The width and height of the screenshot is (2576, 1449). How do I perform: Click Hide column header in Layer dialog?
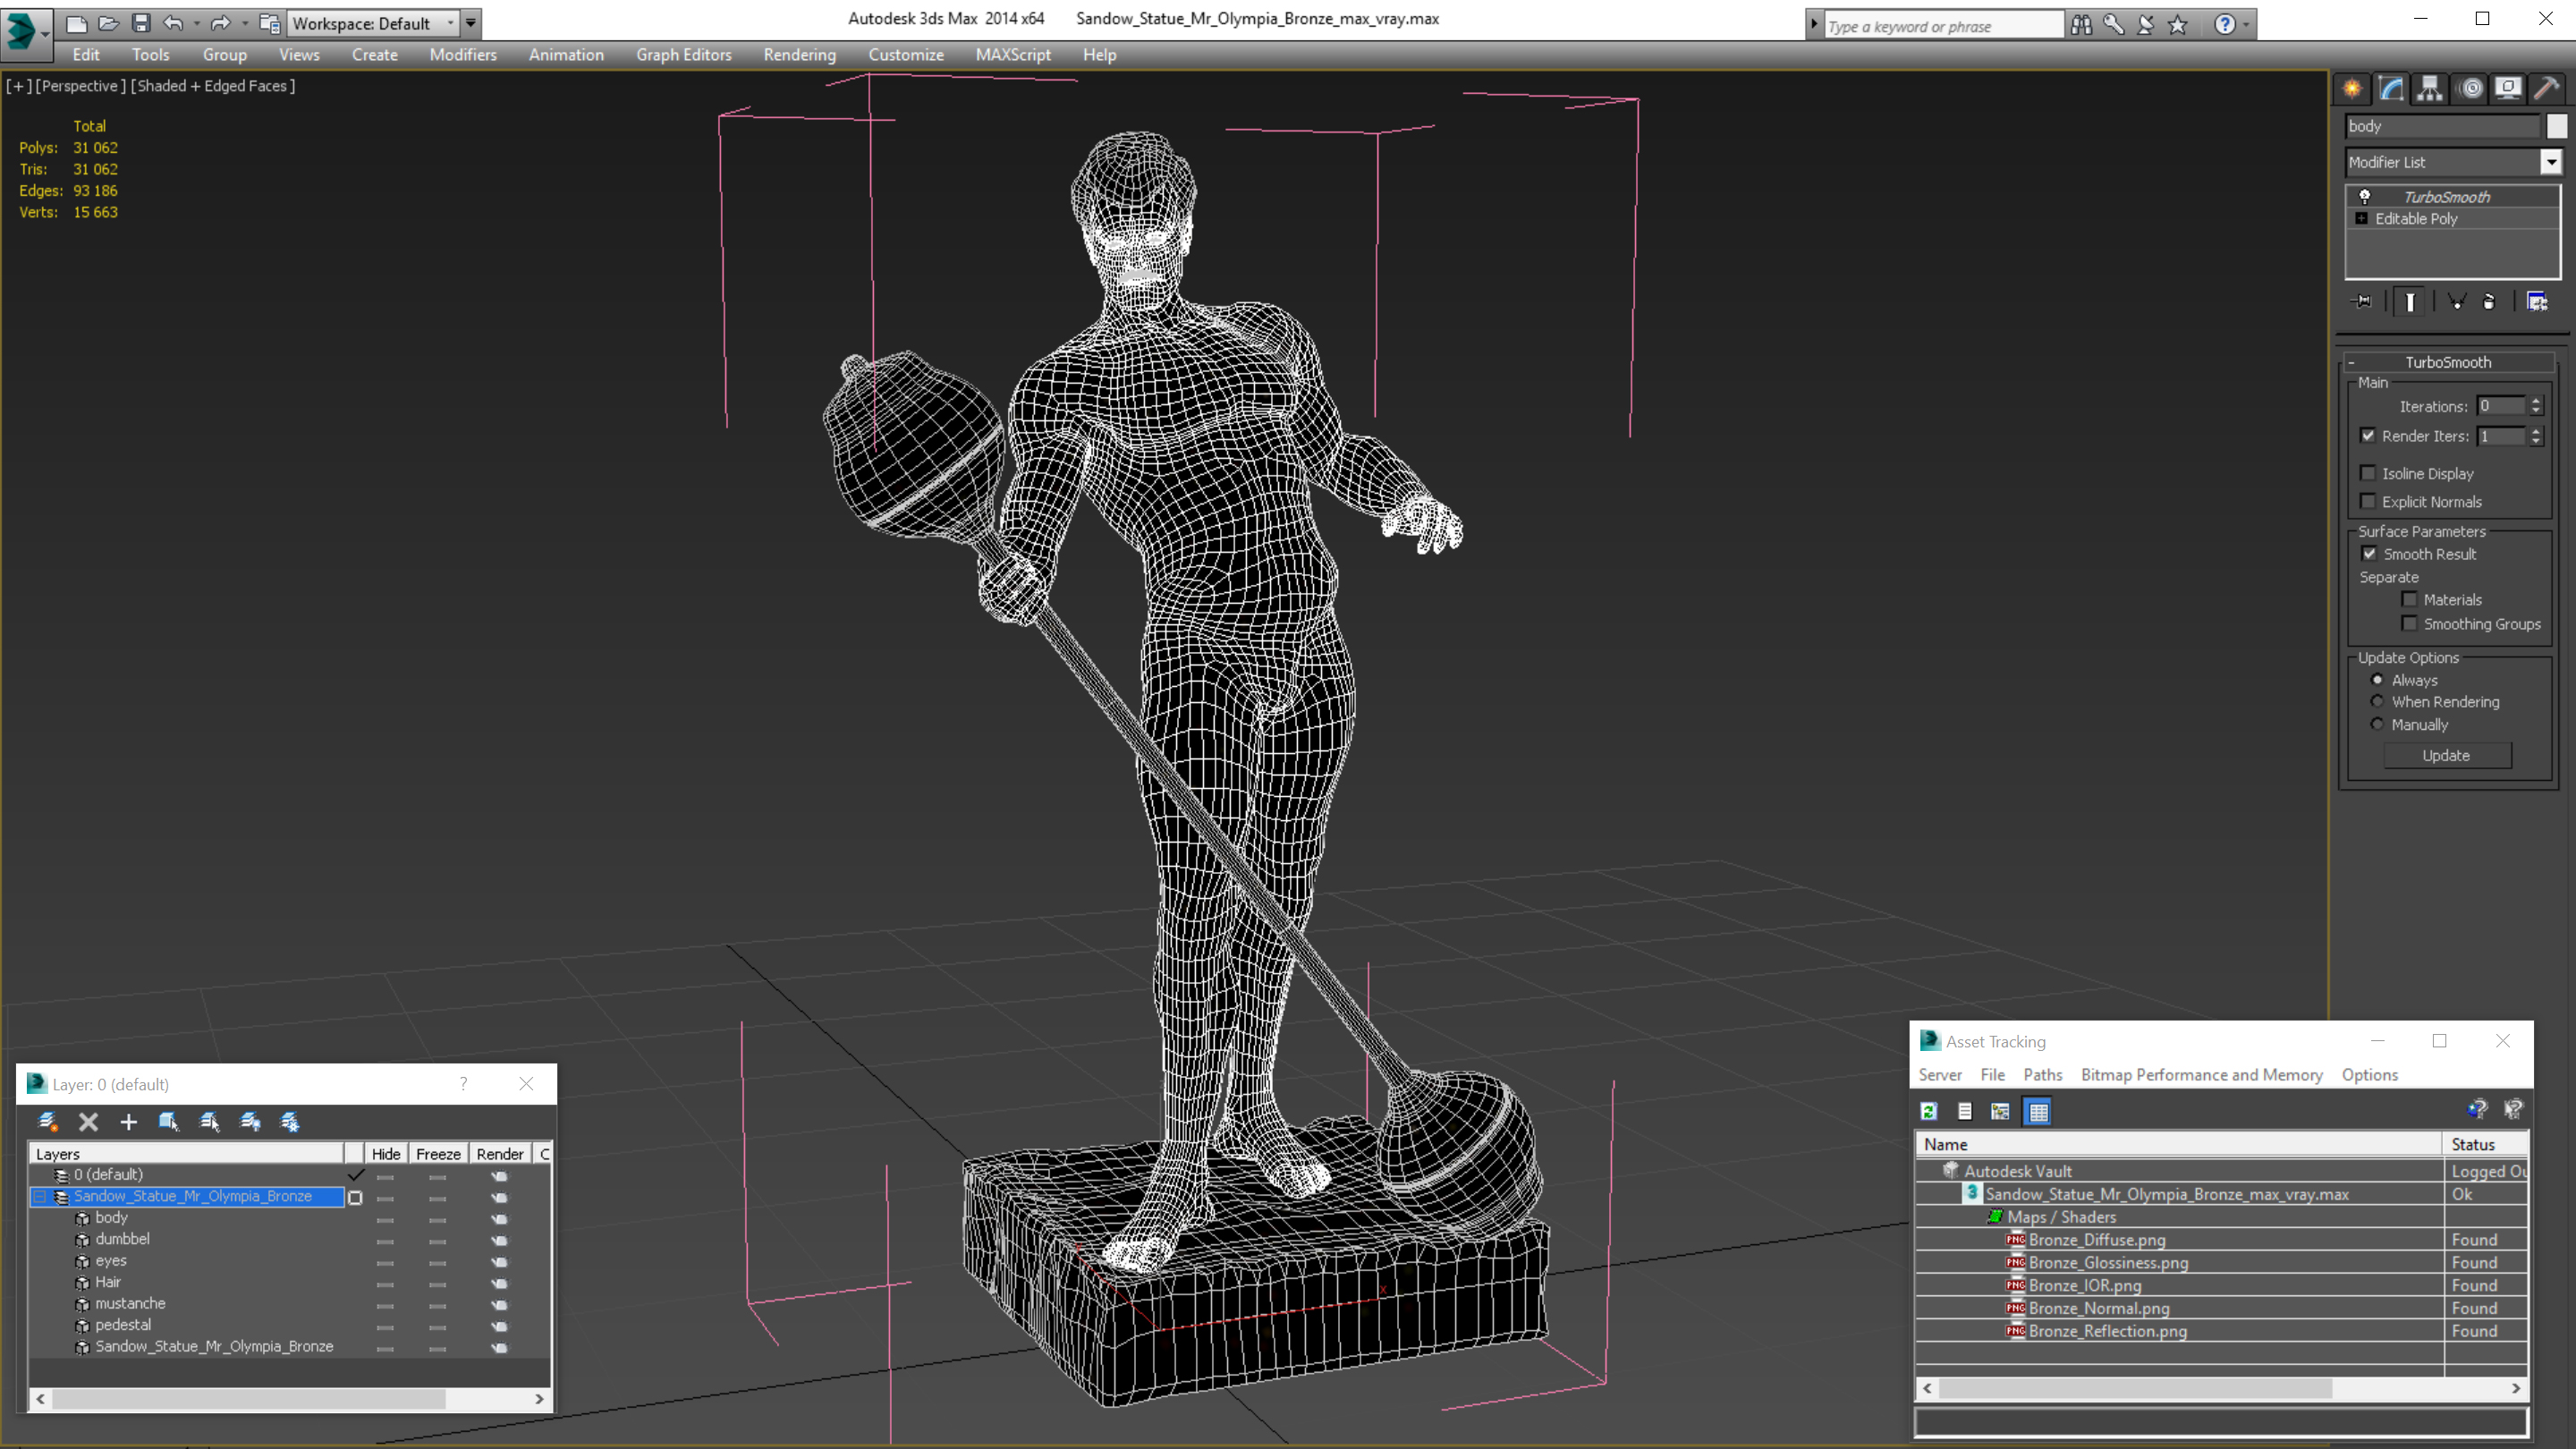click(386, 1153)
